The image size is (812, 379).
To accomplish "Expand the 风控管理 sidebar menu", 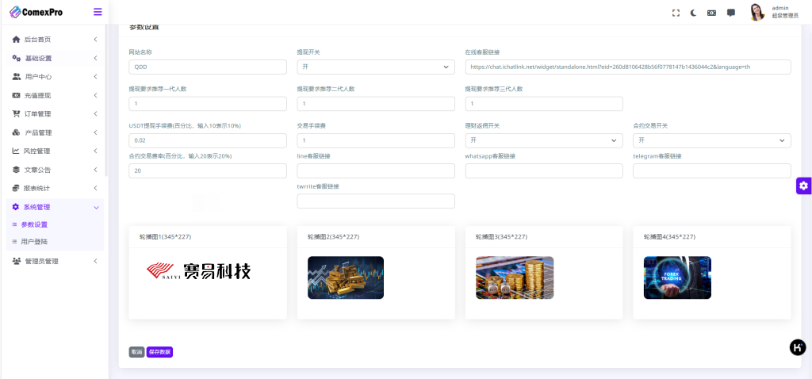I will click(x=54, y=151).
